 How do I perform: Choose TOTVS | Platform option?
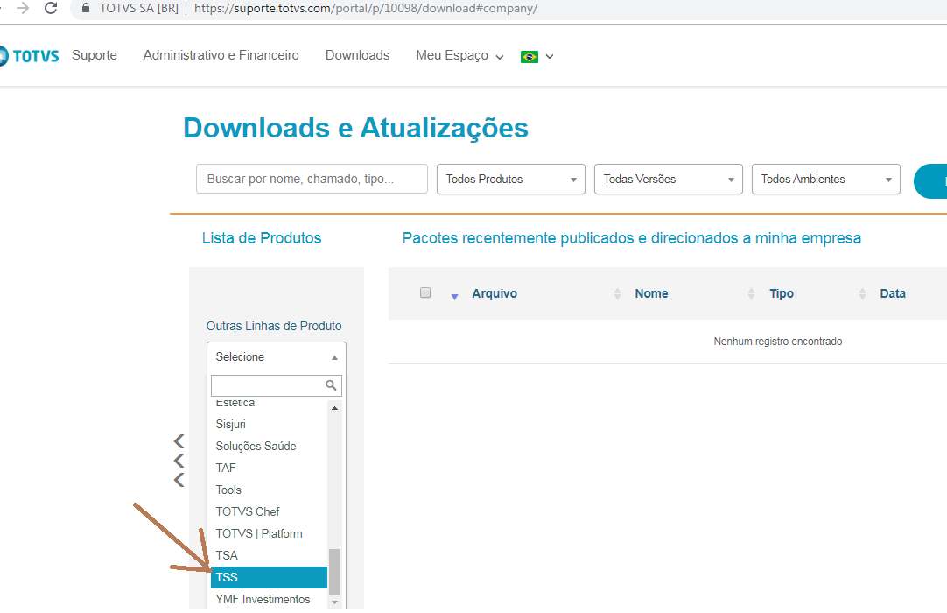[x=269, y=534]
